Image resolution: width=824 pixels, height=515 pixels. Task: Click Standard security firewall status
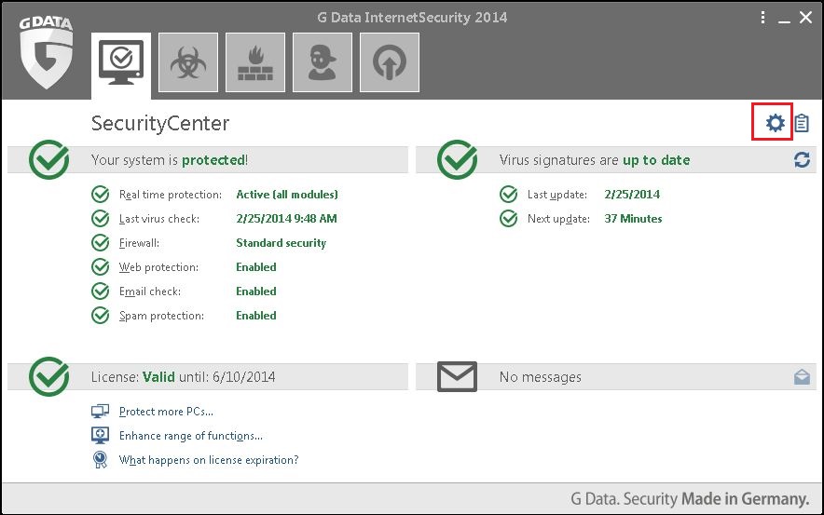click(x=282, y=242)
